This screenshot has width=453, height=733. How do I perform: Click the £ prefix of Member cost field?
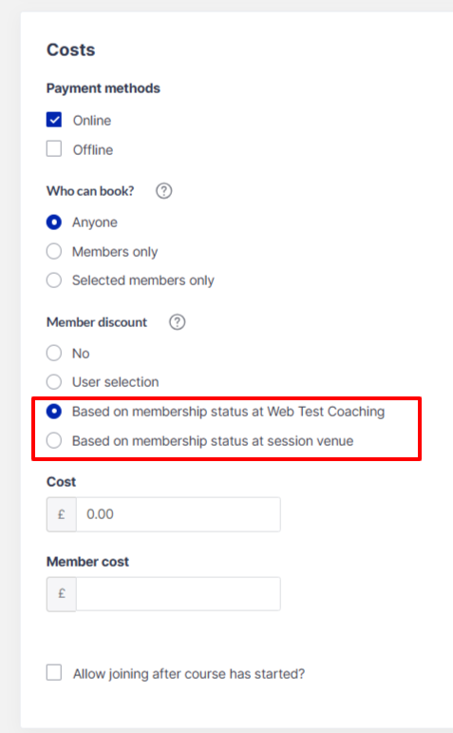tap(61, 594)
